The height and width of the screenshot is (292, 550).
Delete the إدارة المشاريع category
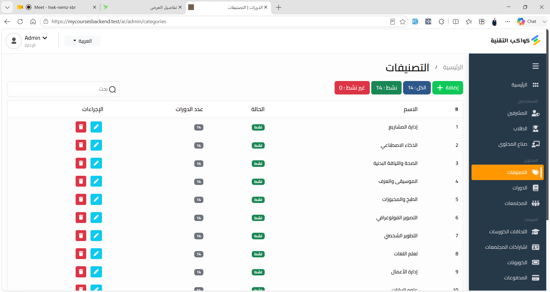(81, 127)
